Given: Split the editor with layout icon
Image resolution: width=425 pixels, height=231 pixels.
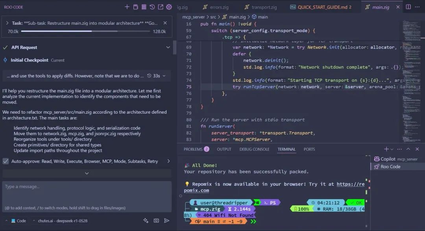Looking at the screenshot, I should click(408, 7).
